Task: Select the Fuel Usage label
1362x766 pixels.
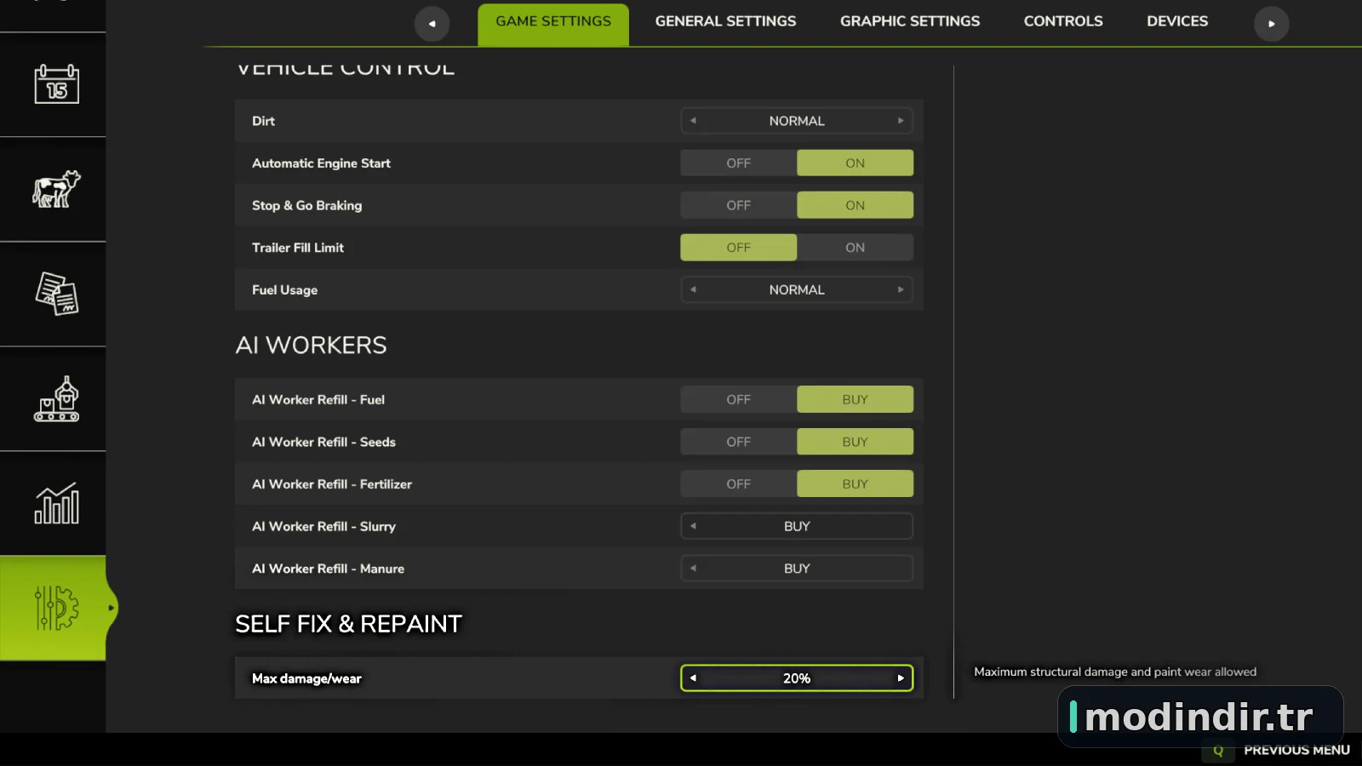Action: 284,289
